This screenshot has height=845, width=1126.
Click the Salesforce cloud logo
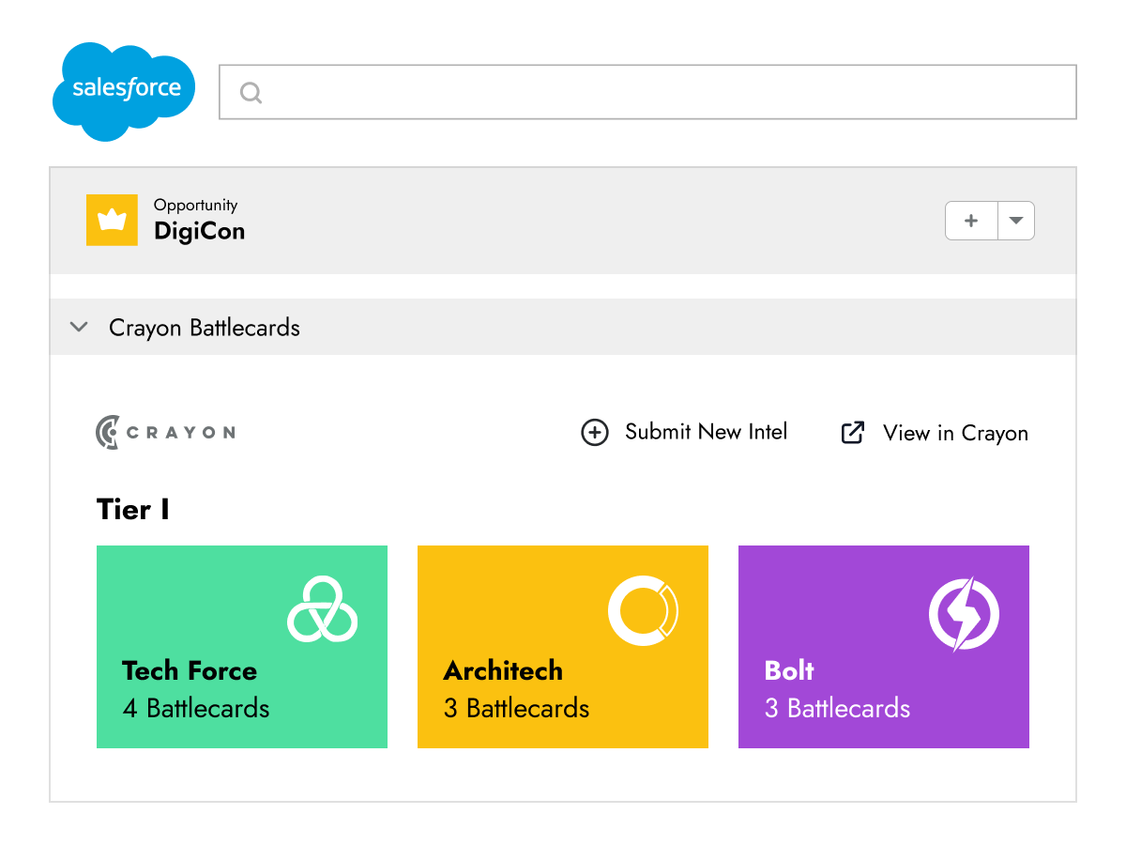pyautogui.click(x=124, y=91)
